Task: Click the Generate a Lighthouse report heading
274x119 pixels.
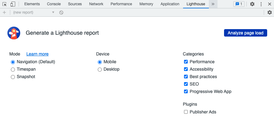Action: (x=62, y=33)
